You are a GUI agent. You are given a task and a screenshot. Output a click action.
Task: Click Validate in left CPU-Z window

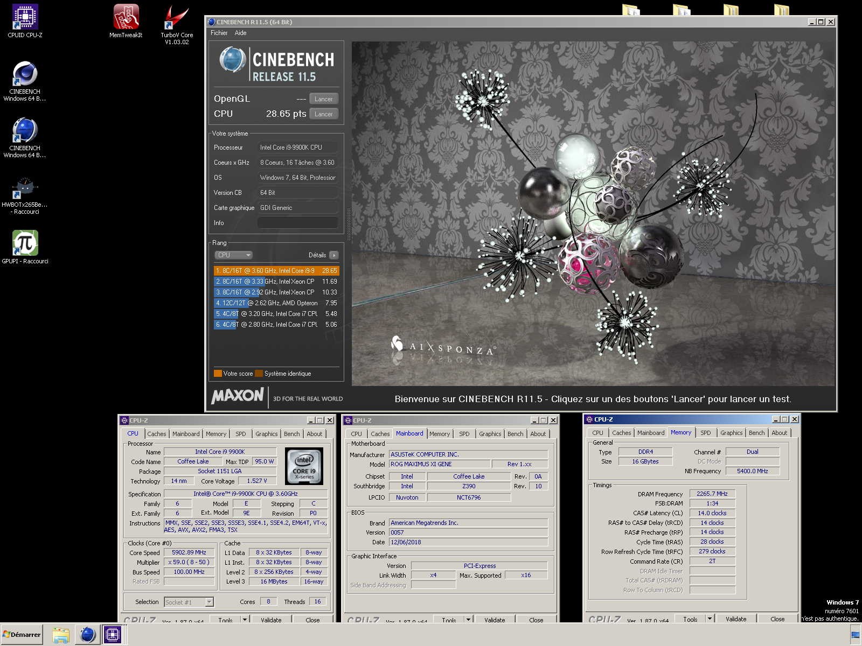pos(271,620)
